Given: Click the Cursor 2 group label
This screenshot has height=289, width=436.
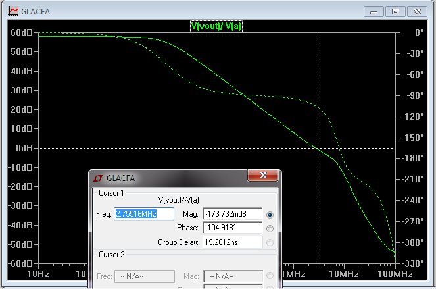Looking at the screenshot, I should pyautogui.click(x=112, y=255).
